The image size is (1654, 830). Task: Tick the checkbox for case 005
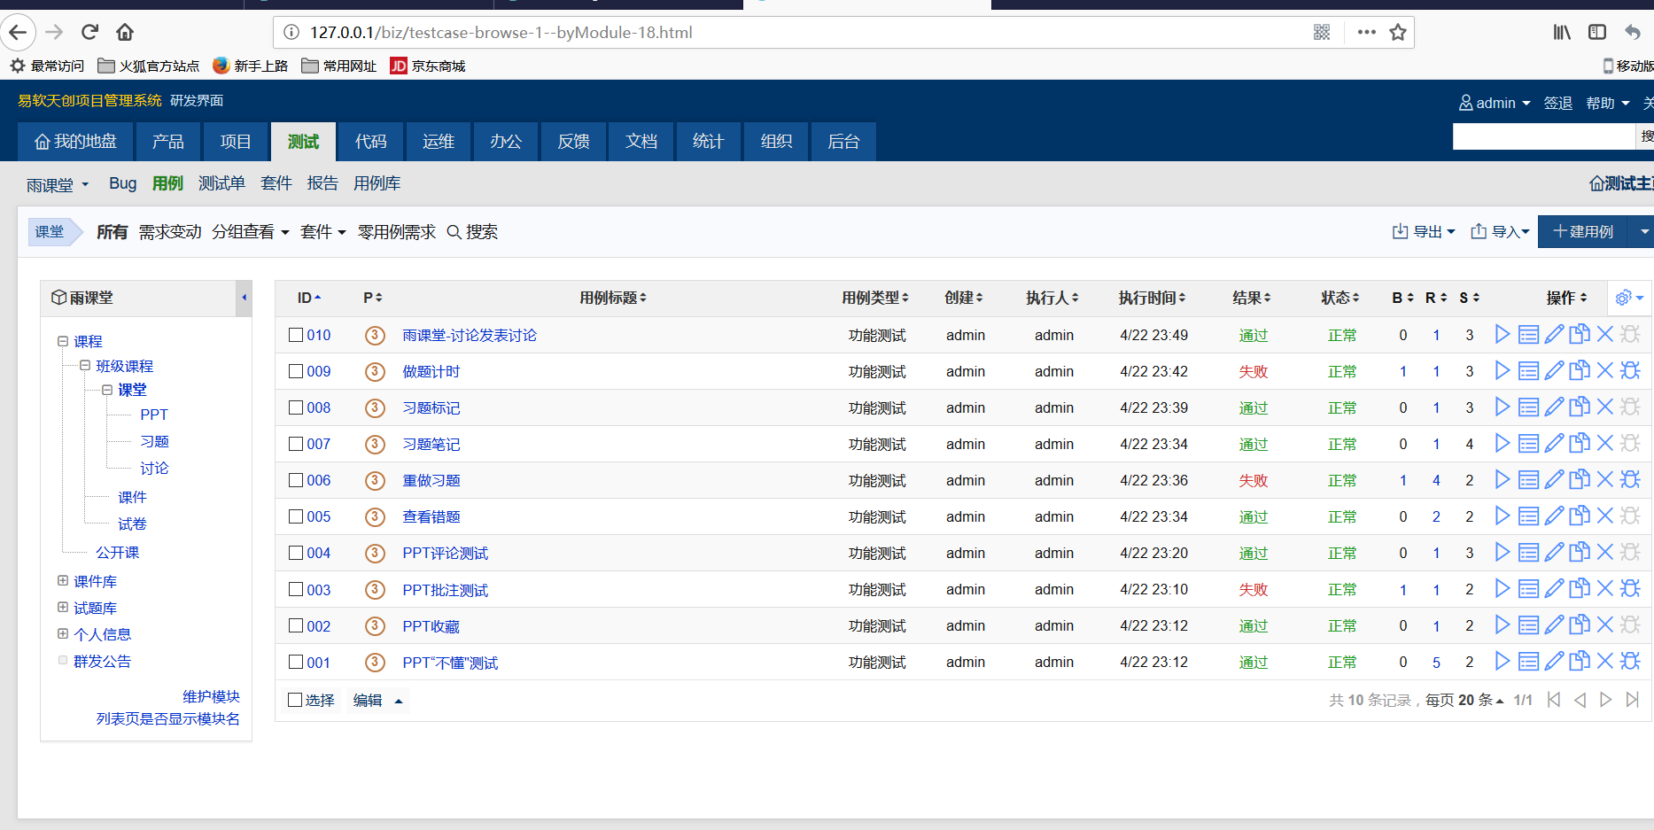(x=296, y=516)
